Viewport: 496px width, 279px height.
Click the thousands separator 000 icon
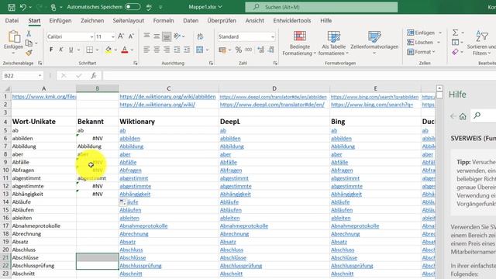pyautogui.click(x=249, y=50)
